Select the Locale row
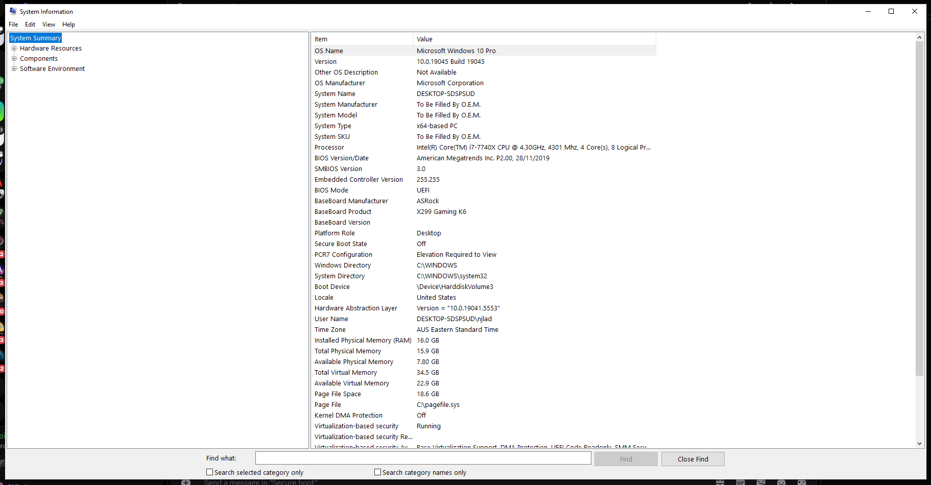 (485, 298)
